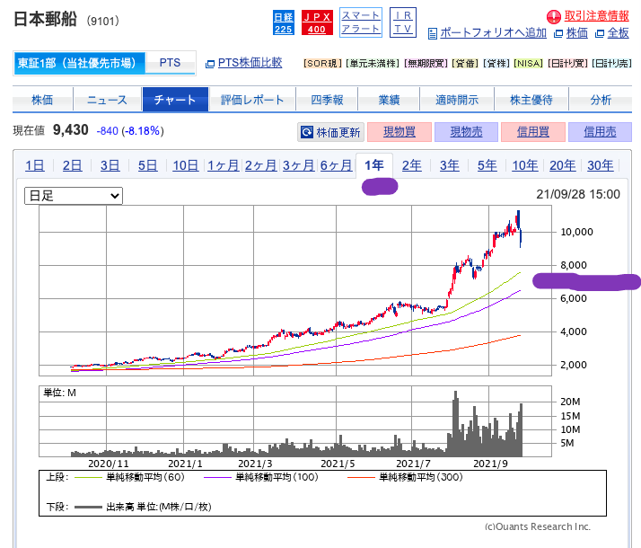Open 取引注意情報 link
This screenshot has height=548, width=641.
coord(596,16)
